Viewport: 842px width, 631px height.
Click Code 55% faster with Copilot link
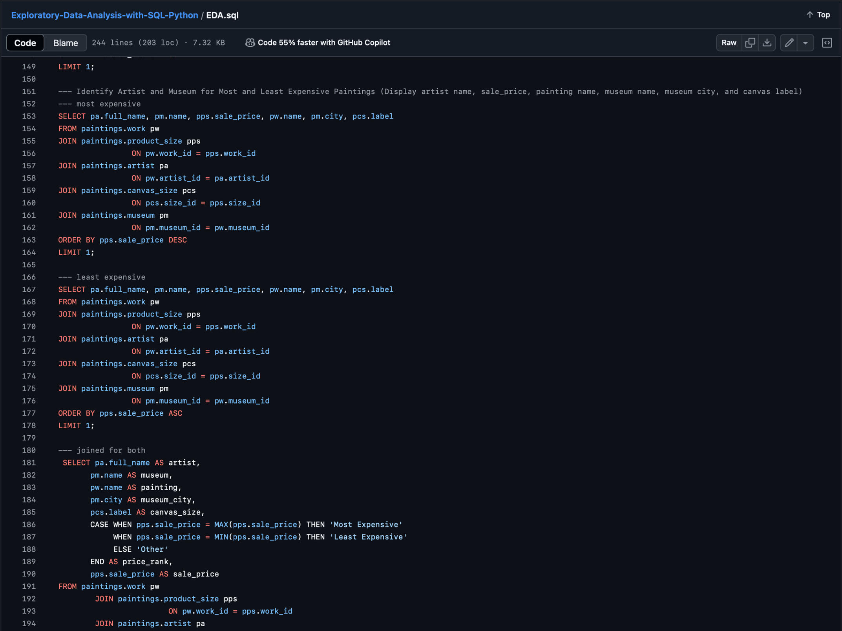(x=323, y=43)
